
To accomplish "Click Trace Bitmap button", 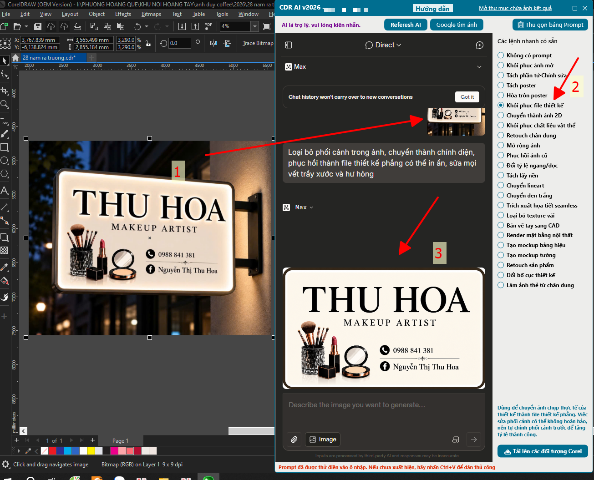I will 258,43.
